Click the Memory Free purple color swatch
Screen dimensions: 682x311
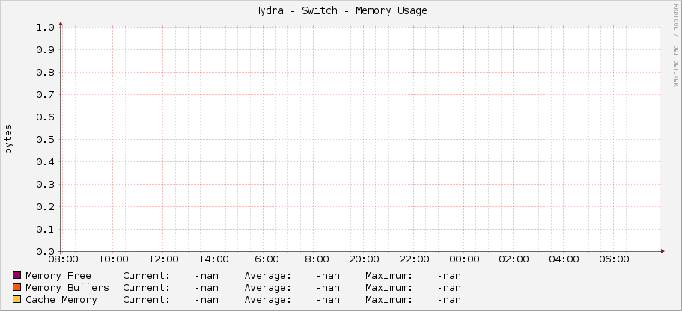pyautogui.click(x=17, y=275)
